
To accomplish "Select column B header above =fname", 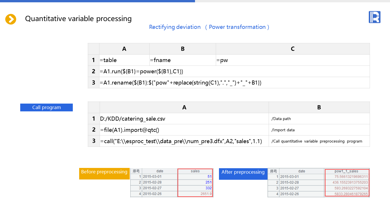I will coord(183,49).
